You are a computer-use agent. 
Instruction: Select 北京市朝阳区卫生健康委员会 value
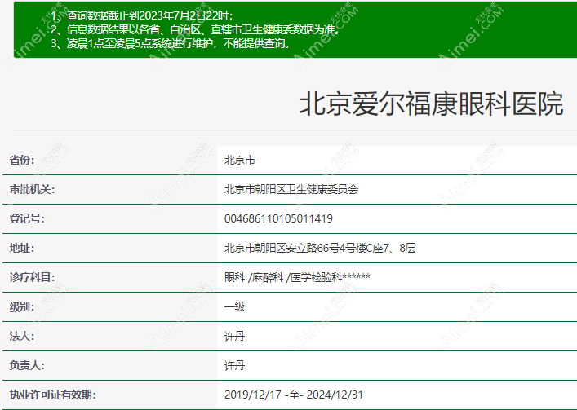291,190
